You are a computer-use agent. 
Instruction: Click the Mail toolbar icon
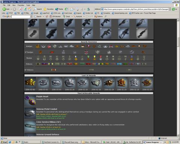pos(72,9)
